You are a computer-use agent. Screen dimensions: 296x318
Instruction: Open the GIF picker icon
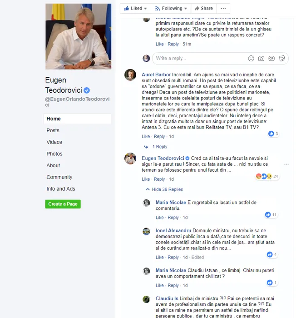pos(271,59)
